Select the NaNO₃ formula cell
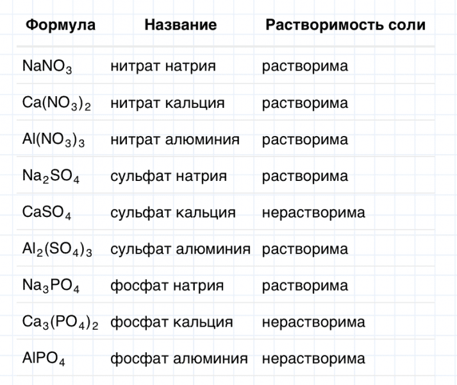Screen dimensions: 457x385 pyautogui.click(x=47, y=67)
